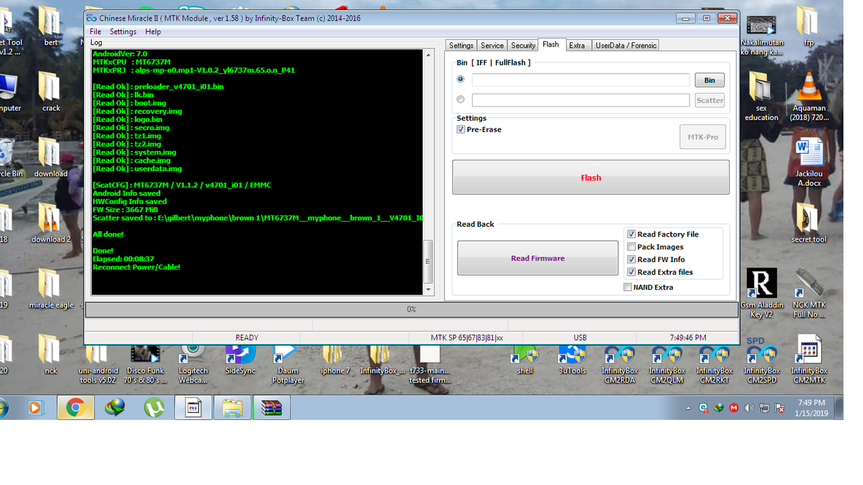The width and height of the screenshot is (863, 485).
Task: Open the File menu
Action: [95, 32]
